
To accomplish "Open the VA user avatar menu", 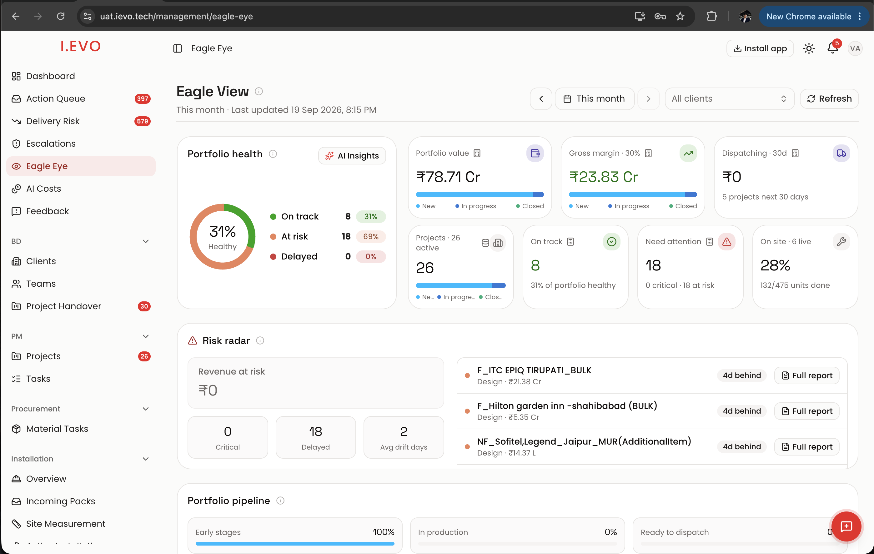I will click(x=855, y=48).
